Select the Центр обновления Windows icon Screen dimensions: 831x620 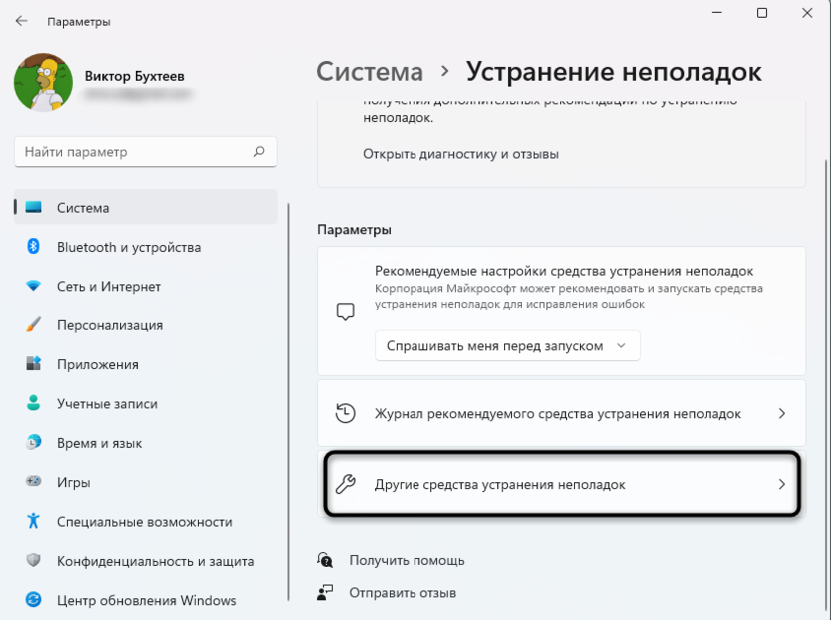point(33,600)
